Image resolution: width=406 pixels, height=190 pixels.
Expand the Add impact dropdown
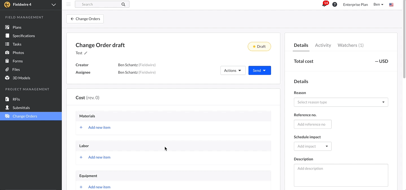pyautogui.click(x=313, y=146)
